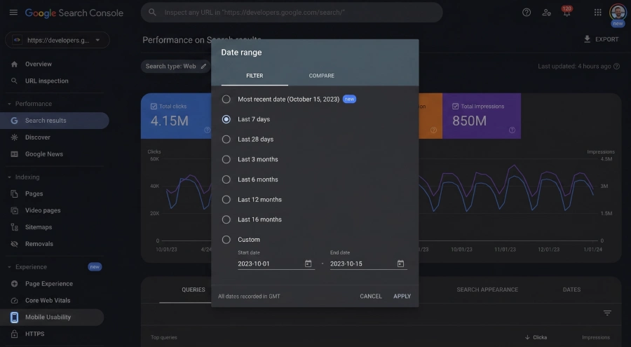
Task: Click the table filter icon
Action: (607, 313)
